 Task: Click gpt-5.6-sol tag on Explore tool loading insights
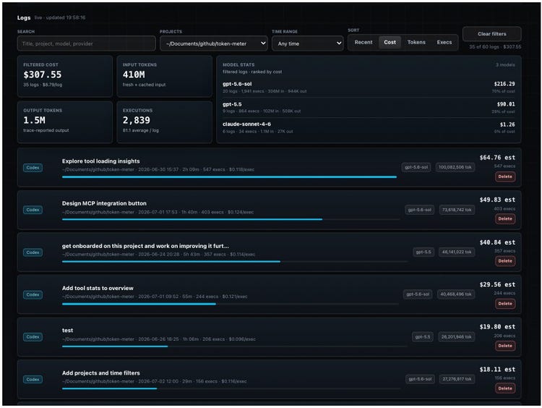416,167
